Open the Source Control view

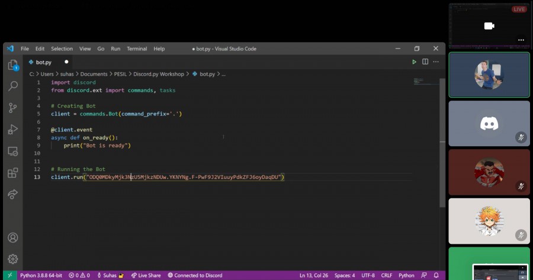pyautogui.click(x=12, y=108)
